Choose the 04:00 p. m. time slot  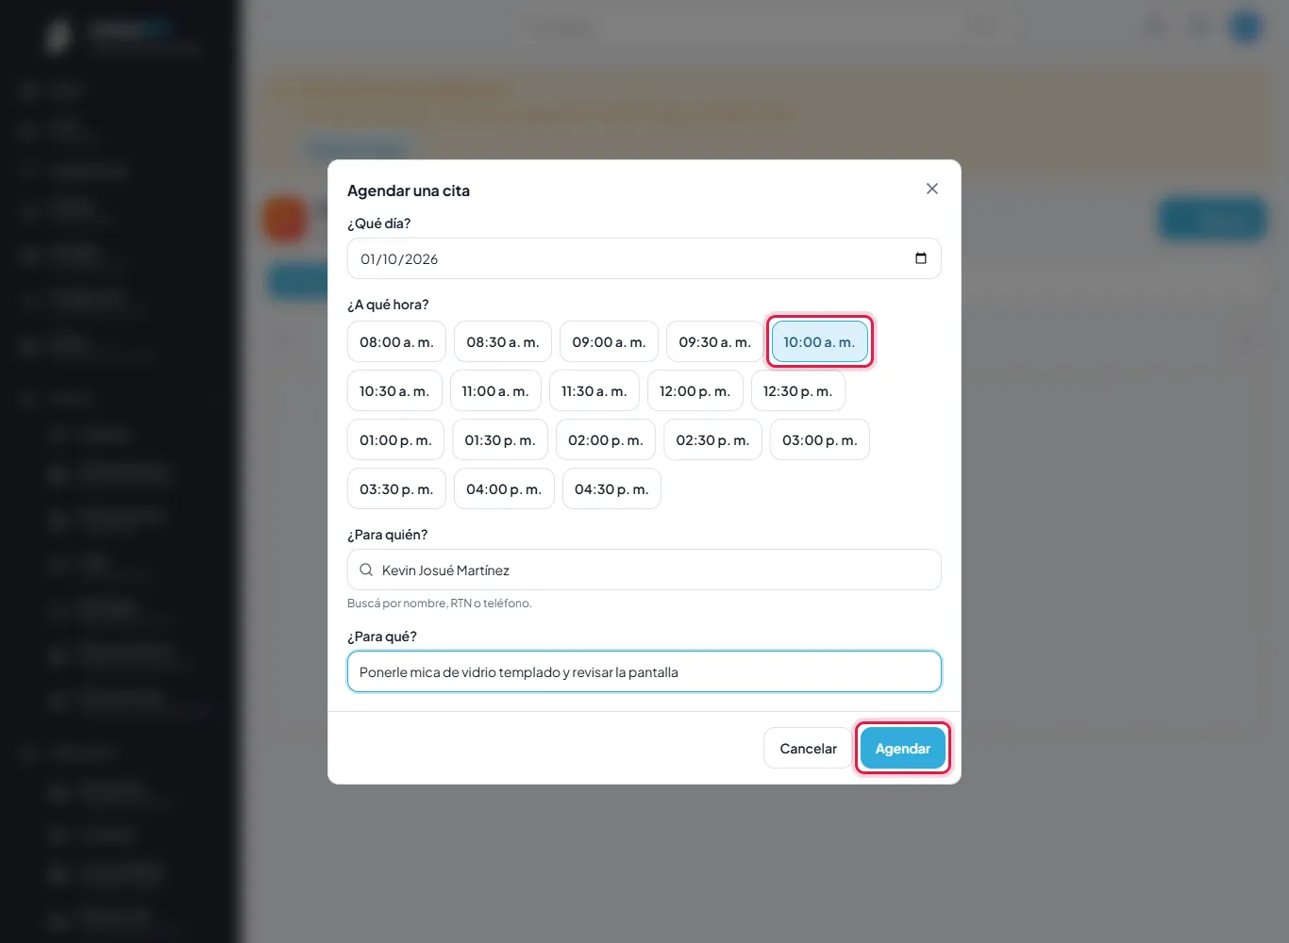pyautogui.click(x=504, y=488)
